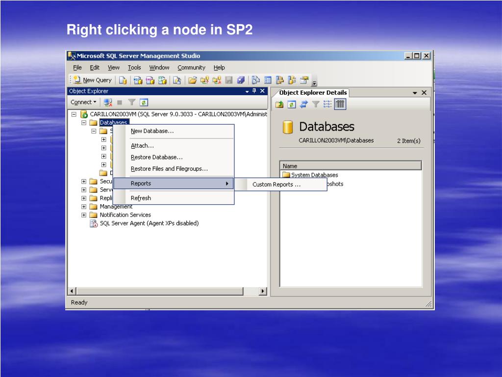Screen dimensions: 502x377
Task: Open the Help menu
Action: [x=219, y=68]
